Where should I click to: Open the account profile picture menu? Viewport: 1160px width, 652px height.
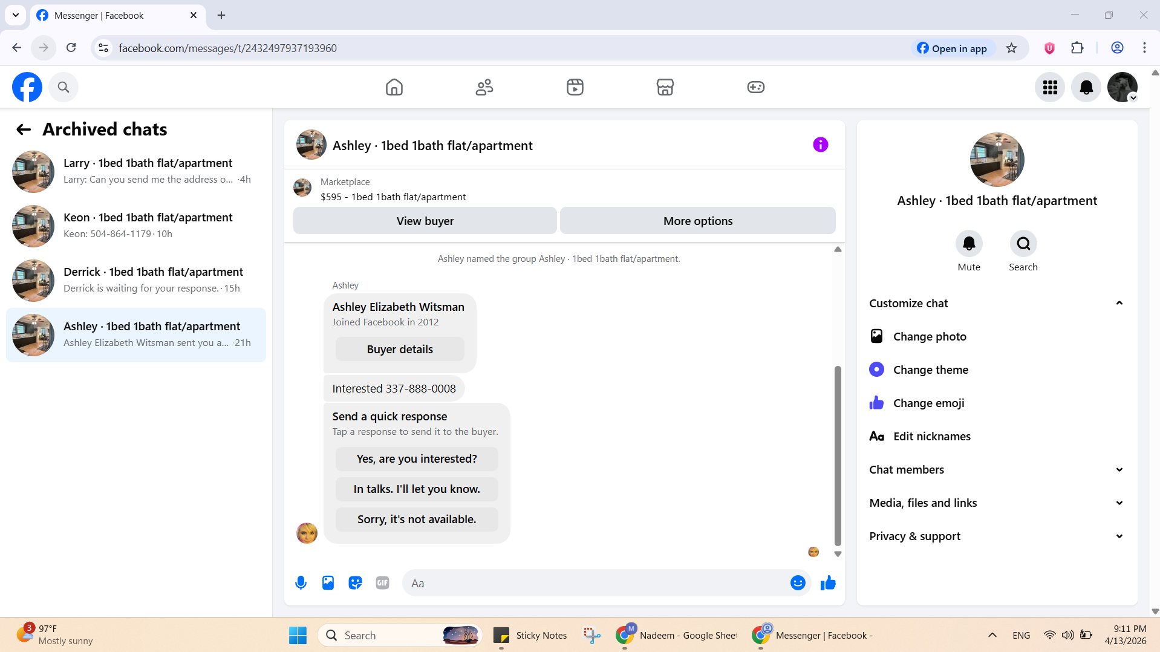1123,88
